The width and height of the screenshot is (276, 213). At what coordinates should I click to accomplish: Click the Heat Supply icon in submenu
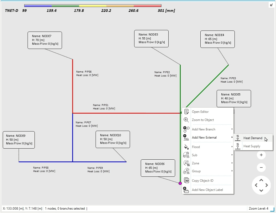tap(238, 146)
